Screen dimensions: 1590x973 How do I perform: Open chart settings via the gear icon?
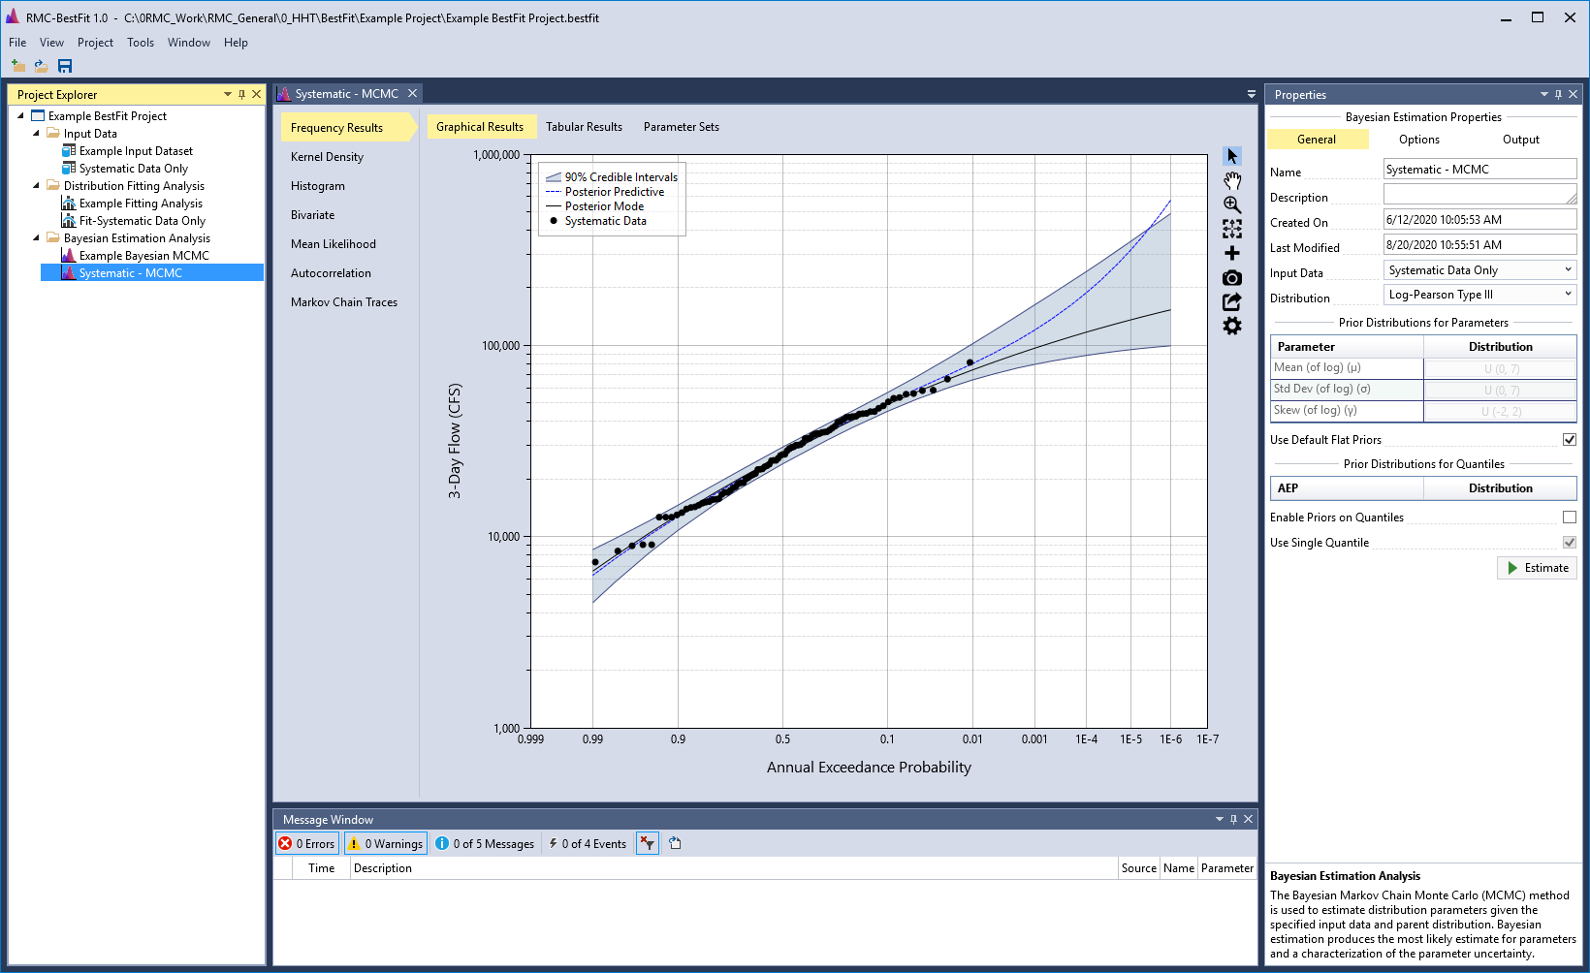coord(1231,327)
